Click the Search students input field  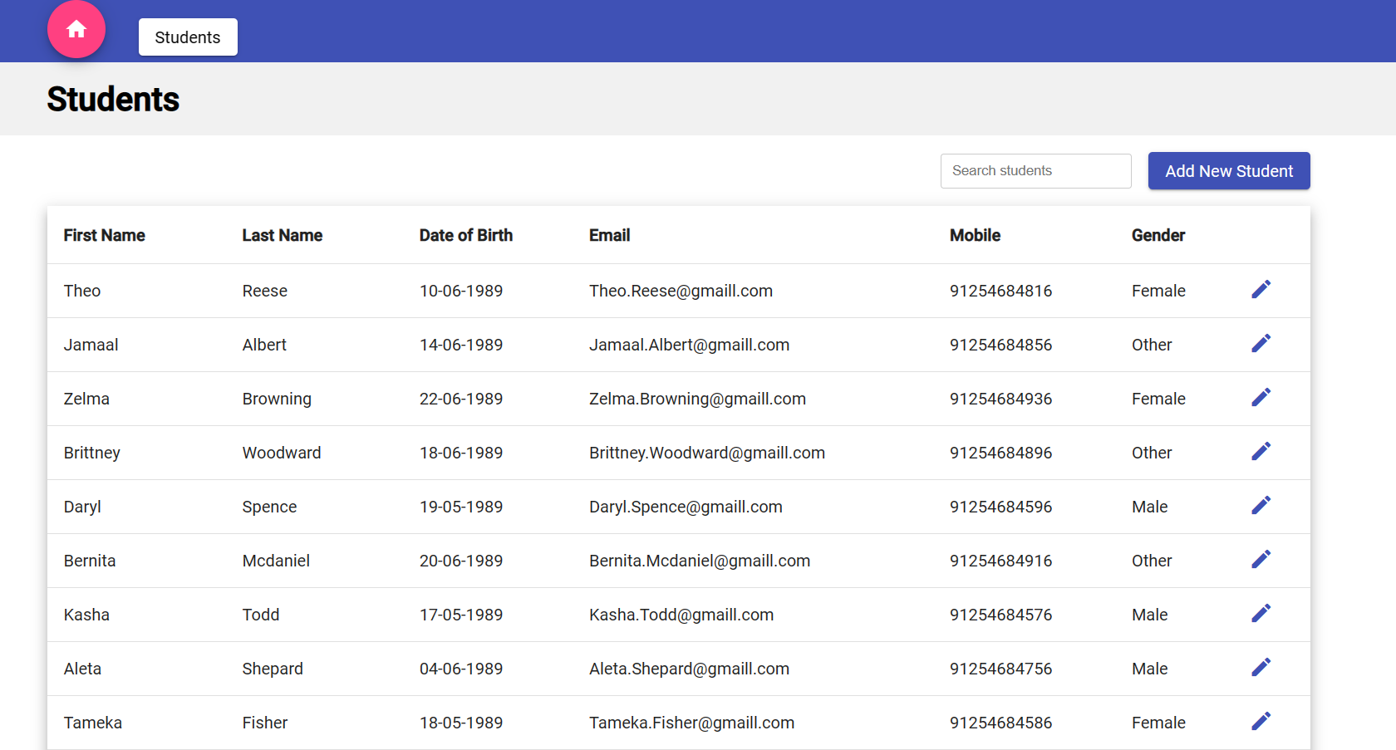(1035, 170)
